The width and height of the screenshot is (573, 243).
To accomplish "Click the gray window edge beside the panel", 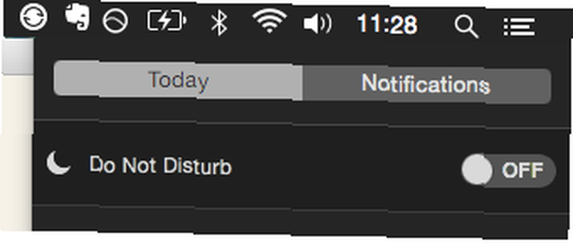I will click(x=18, y=56).
